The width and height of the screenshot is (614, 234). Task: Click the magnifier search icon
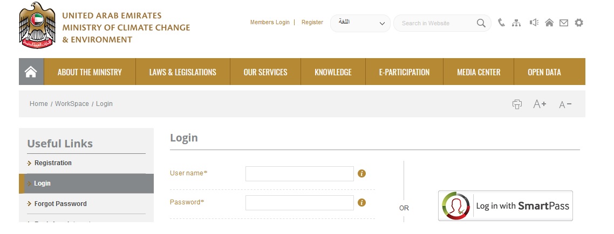pos(481,23)
